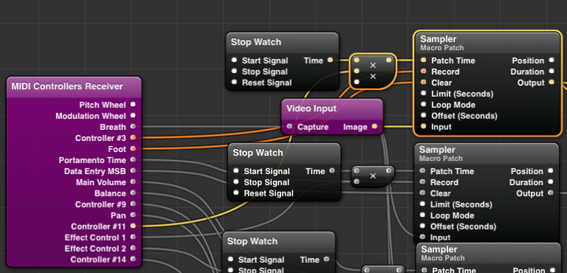The height and width of the screenshot is (273, 567).
Task: Click the Controller #3 output port
Action: [133, 138]
